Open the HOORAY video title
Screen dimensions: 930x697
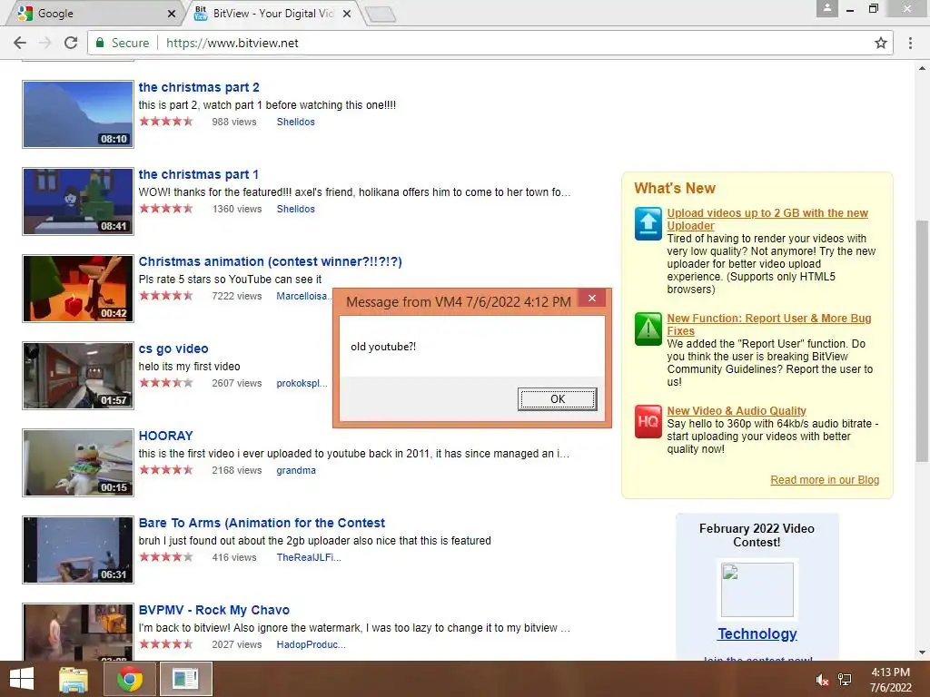165,436
